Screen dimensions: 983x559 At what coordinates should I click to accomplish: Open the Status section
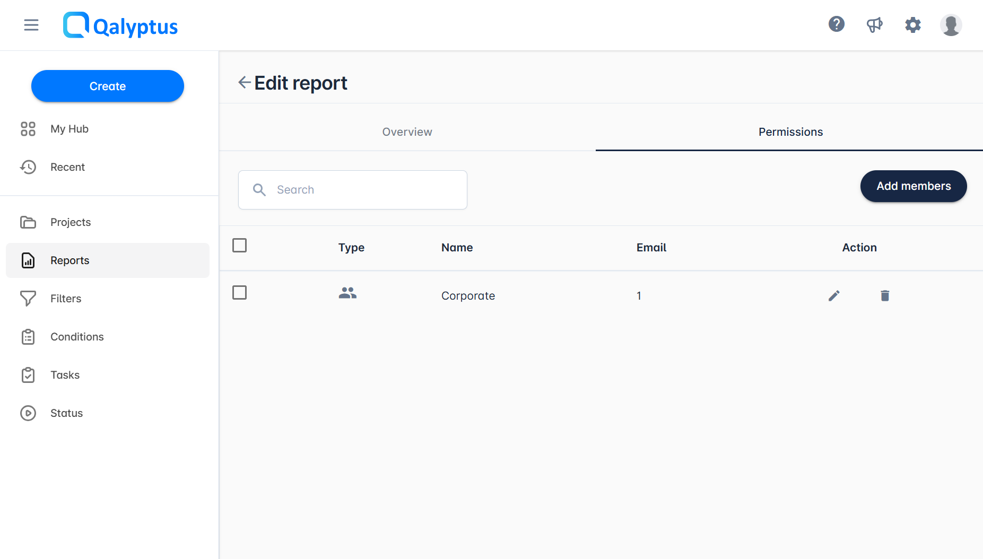(x=66, y=413)
